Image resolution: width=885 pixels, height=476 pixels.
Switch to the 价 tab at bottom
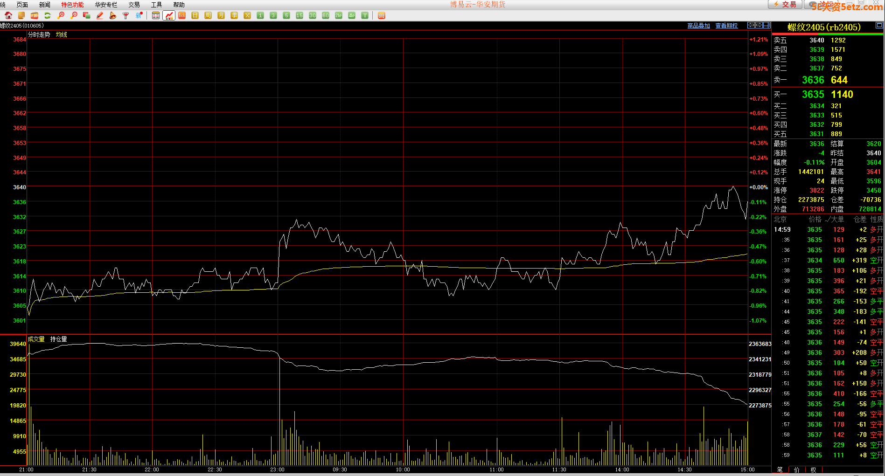[796, 469]
